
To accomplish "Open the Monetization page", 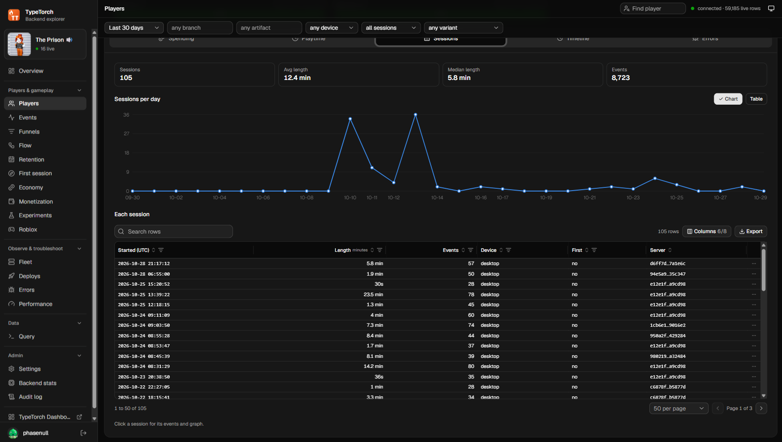I will (45, 202).
